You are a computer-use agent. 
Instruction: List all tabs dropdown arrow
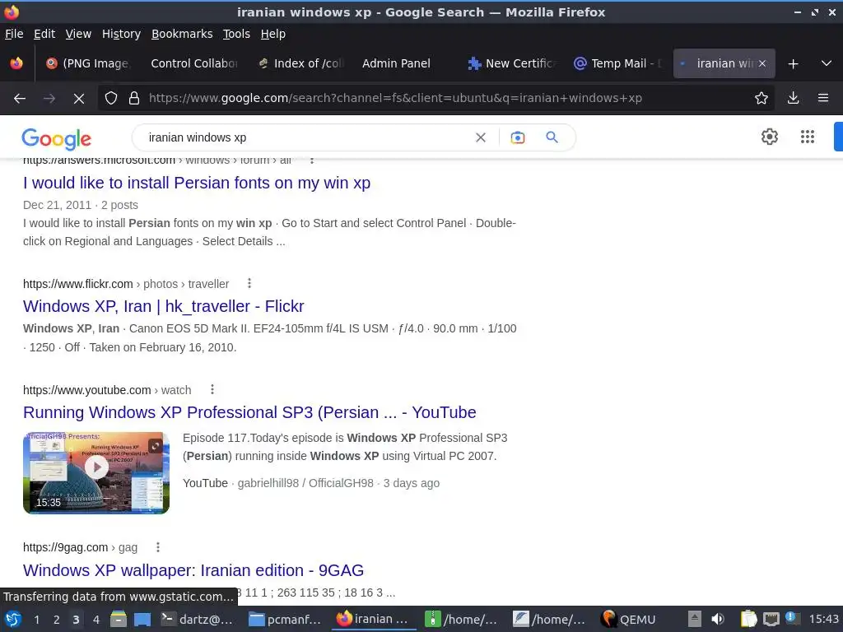click(x=827, y=63)
